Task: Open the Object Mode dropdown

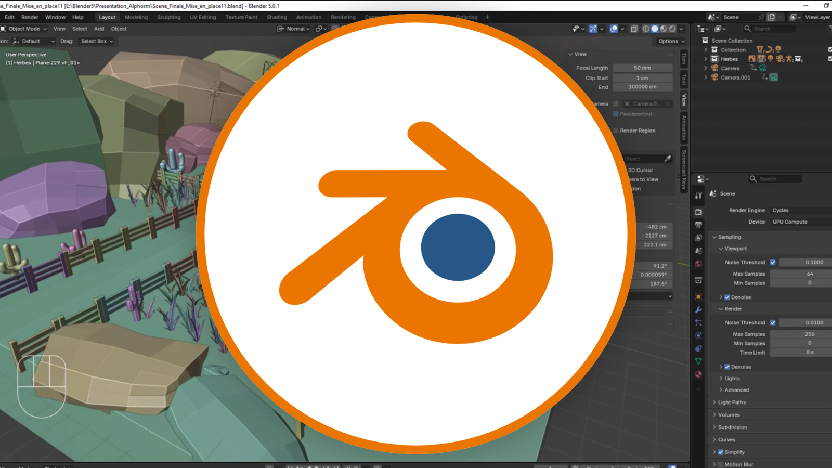Action: [x=24, y=29]
